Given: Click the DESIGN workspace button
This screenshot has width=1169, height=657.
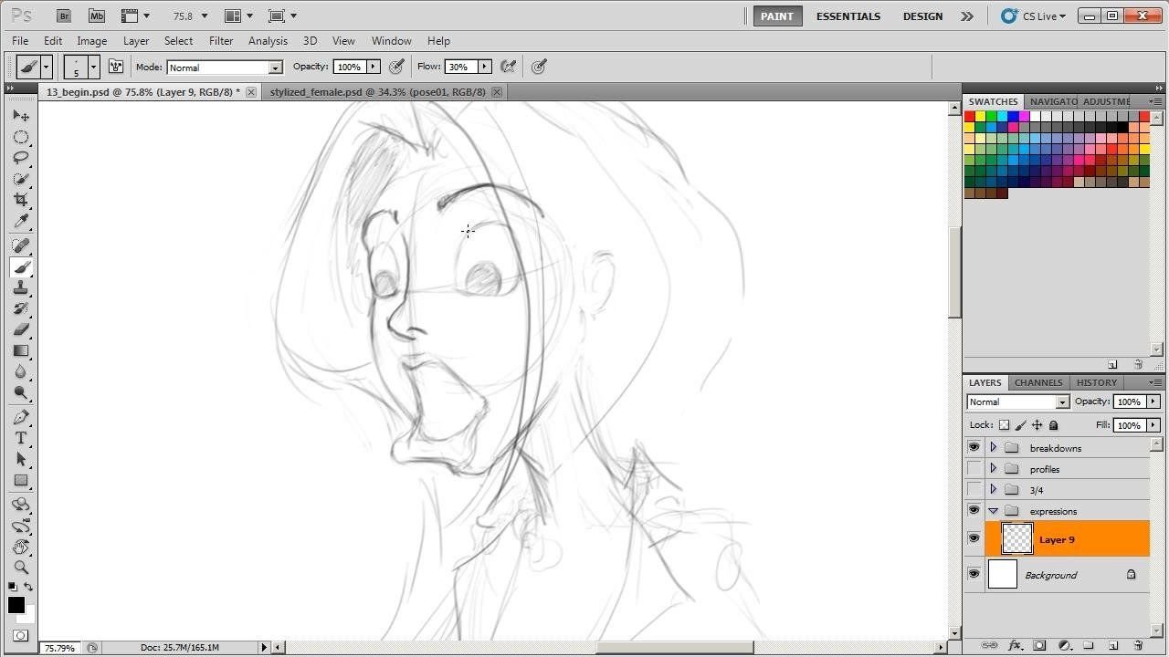Looking at the screenshot, I should pos(922,16).
